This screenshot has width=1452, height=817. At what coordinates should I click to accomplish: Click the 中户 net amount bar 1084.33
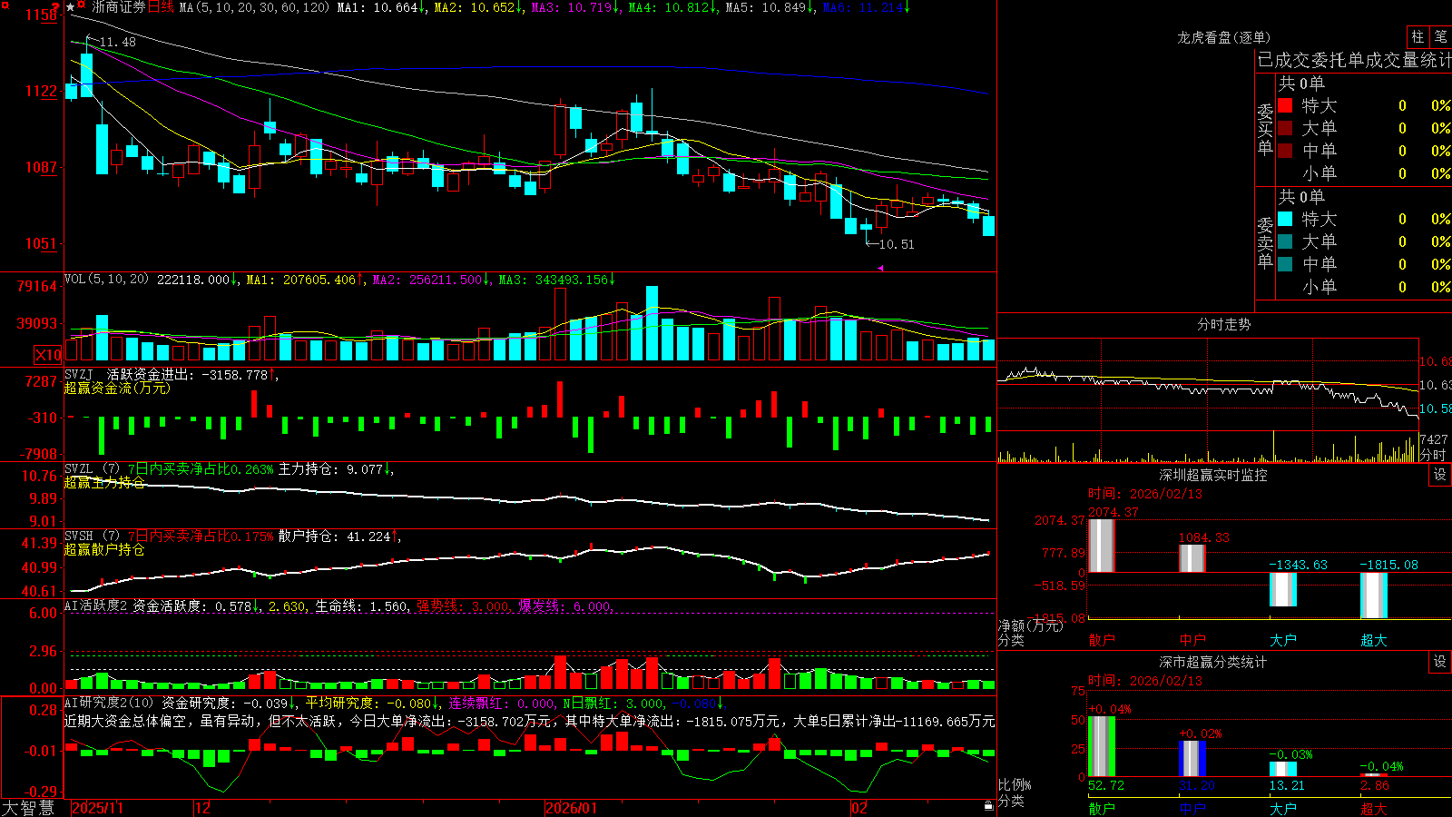click(x=1192, y=558)
